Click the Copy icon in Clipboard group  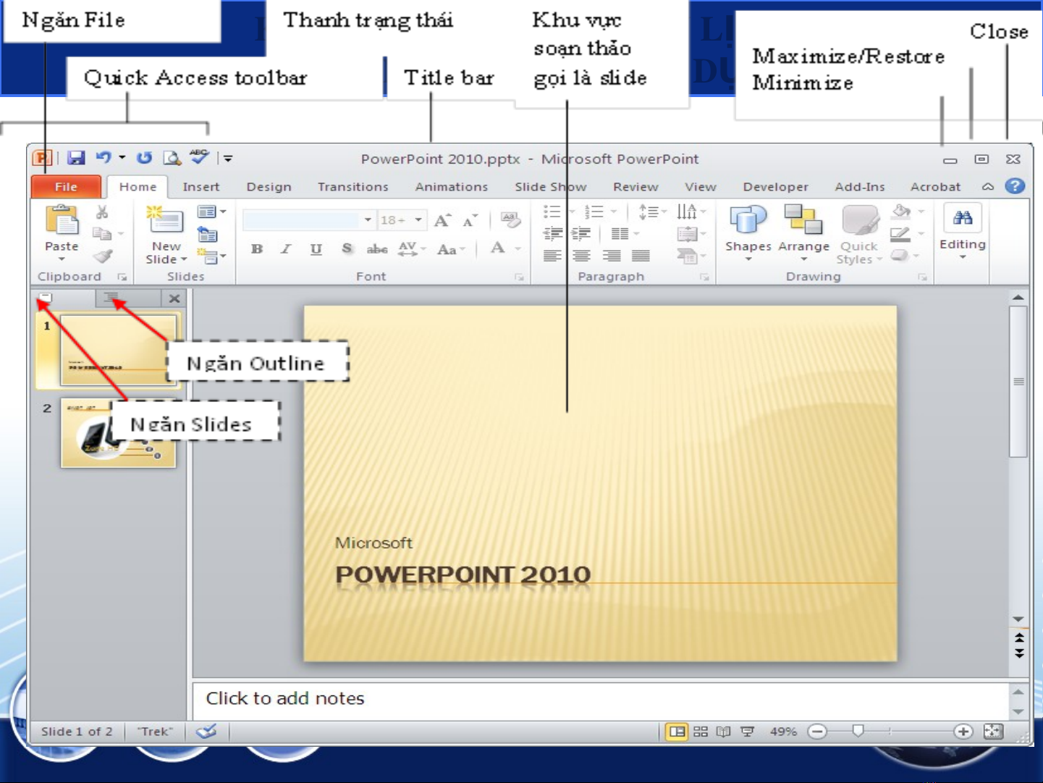point(102,233)
